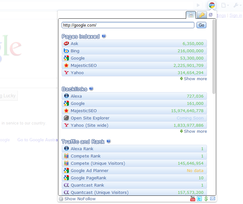Image resolution: width=243 pixels, height=204 pixels.
Task: Open the browser wrench settings menu
Action: 237,5
